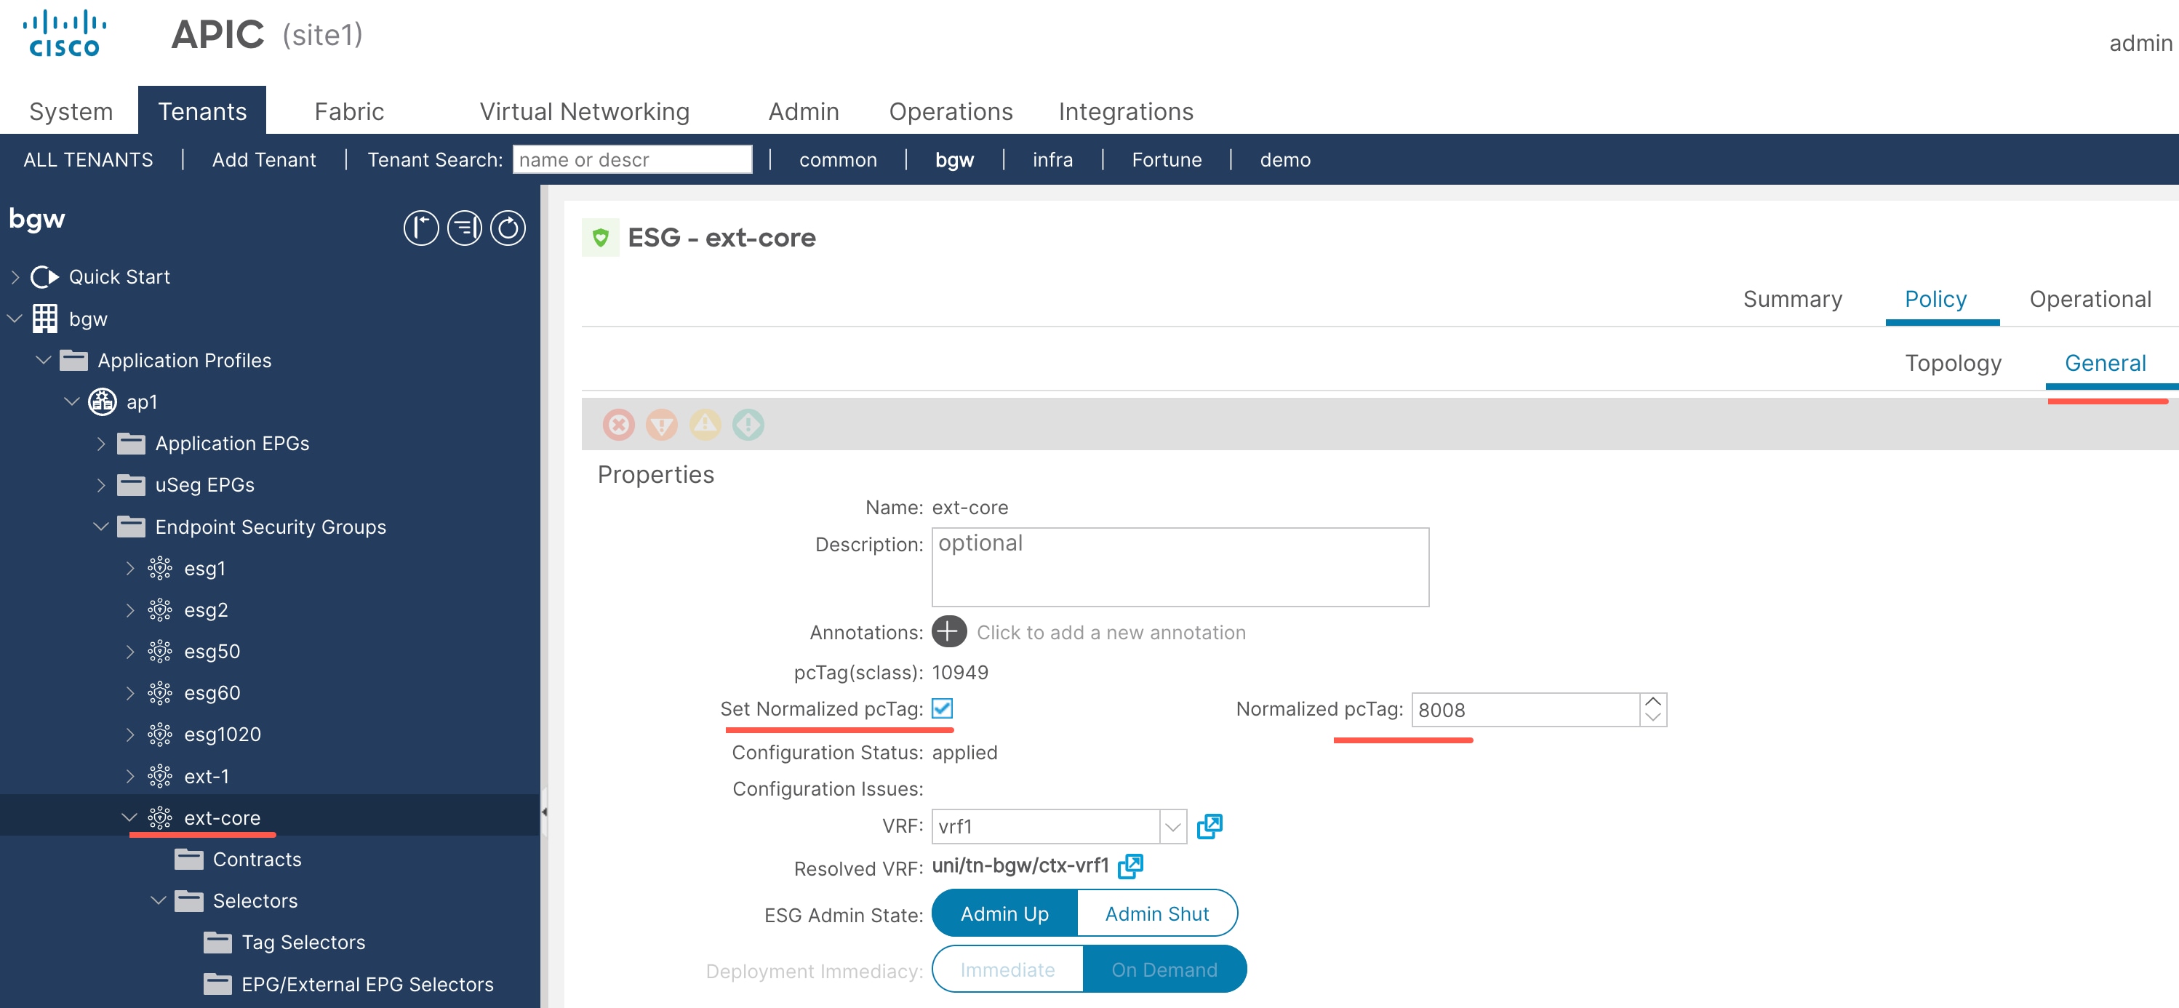Click the orange major faults icon
Viewport: 2179px width, 1008px height.
tap(662, 425)
